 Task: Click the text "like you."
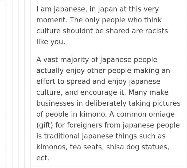(x=51, y=42)
